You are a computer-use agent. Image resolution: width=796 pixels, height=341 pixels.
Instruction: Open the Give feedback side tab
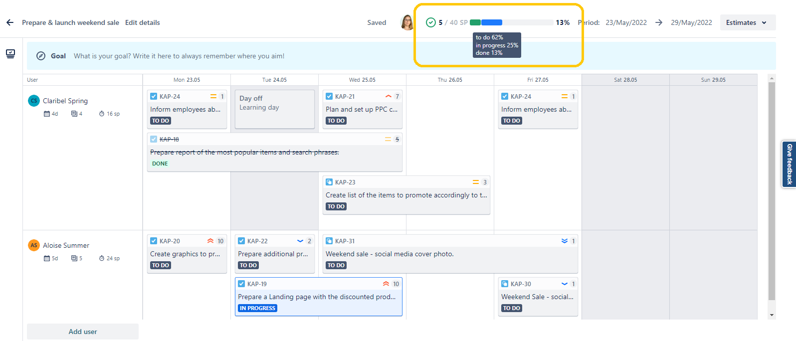(789, 164)
